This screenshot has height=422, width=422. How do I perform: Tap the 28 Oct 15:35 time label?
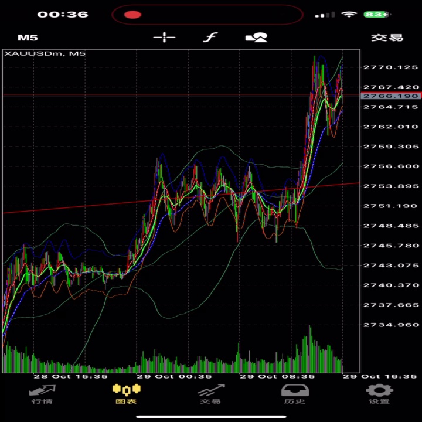(70, 376)
